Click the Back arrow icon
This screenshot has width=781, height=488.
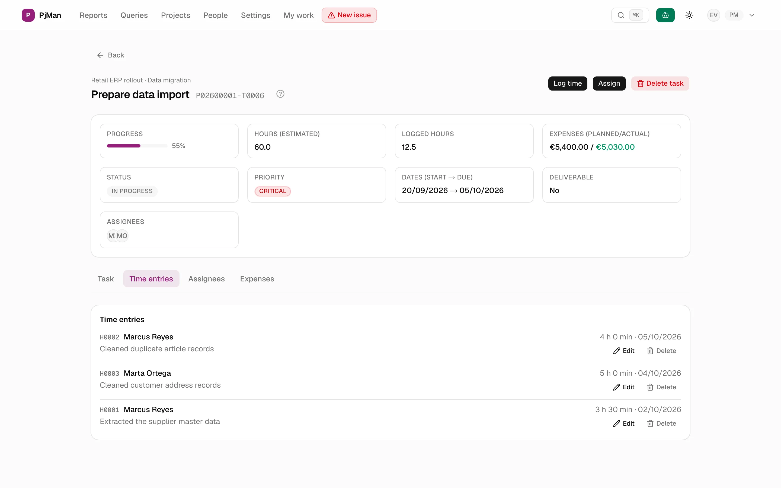100,55
